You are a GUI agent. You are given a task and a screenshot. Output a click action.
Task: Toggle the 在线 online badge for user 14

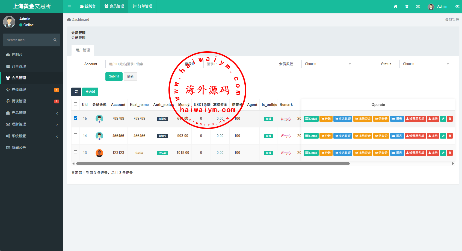(x=269, y=136)
